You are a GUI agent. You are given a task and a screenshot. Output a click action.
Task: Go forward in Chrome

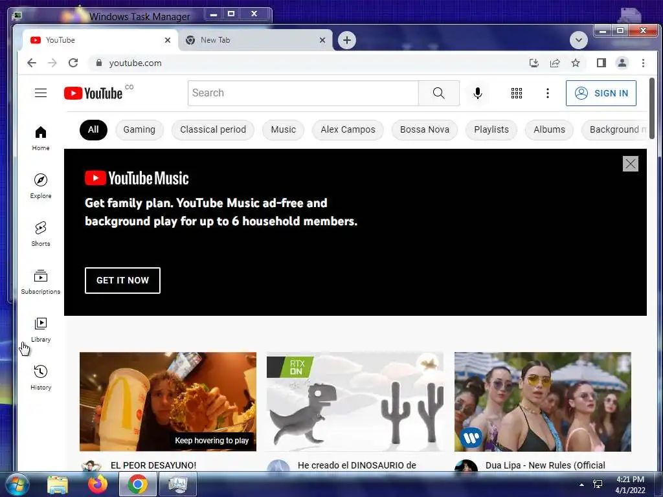coord(52,63)
